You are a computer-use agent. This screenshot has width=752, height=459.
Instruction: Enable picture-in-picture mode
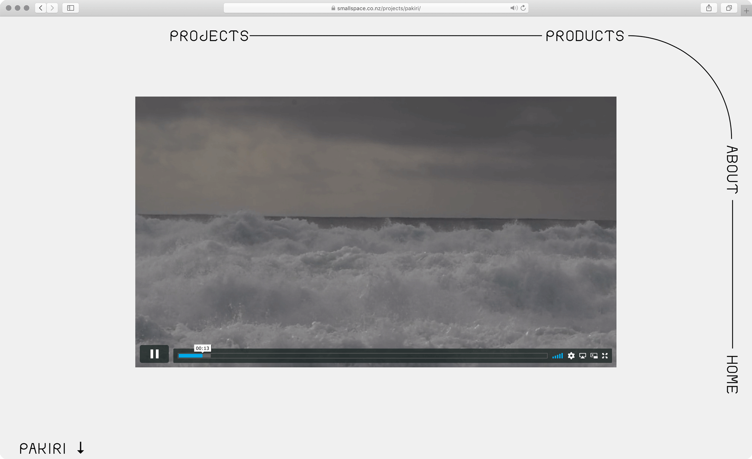(594, 356)
